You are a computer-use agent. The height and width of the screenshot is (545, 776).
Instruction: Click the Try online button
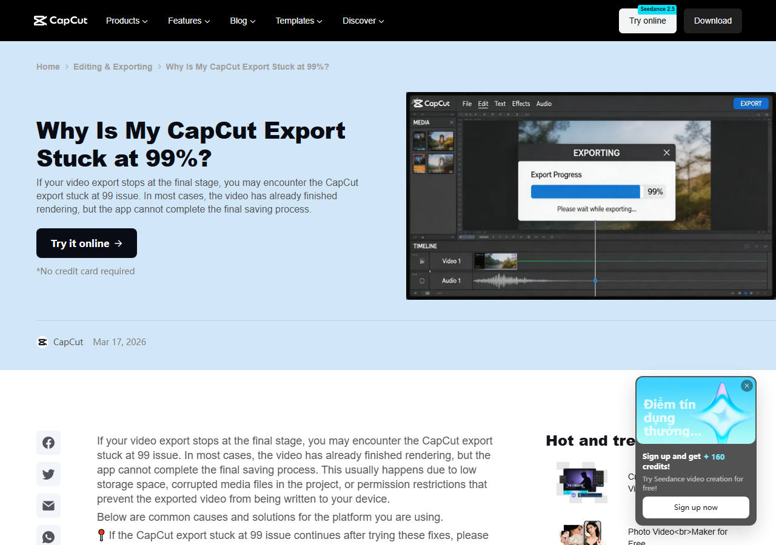pos(647,21)
